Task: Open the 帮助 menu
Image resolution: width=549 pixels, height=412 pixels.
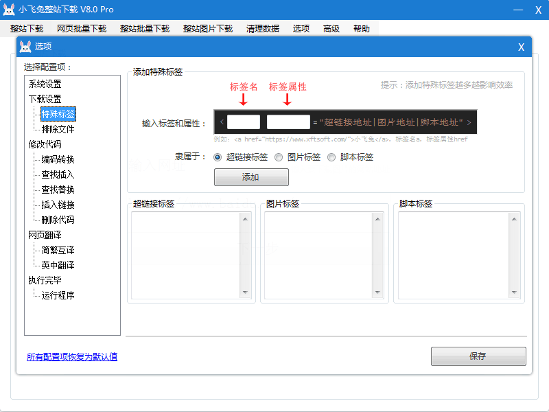Action: coord(362,28)
